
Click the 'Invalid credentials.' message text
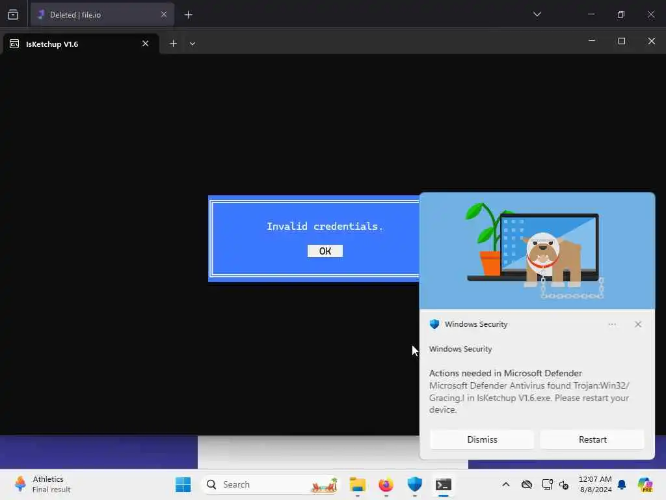tap(325, 226)
